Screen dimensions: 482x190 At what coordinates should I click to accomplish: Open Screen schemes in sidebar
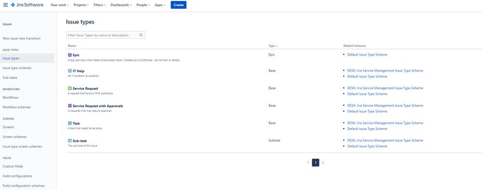[14, 137]
